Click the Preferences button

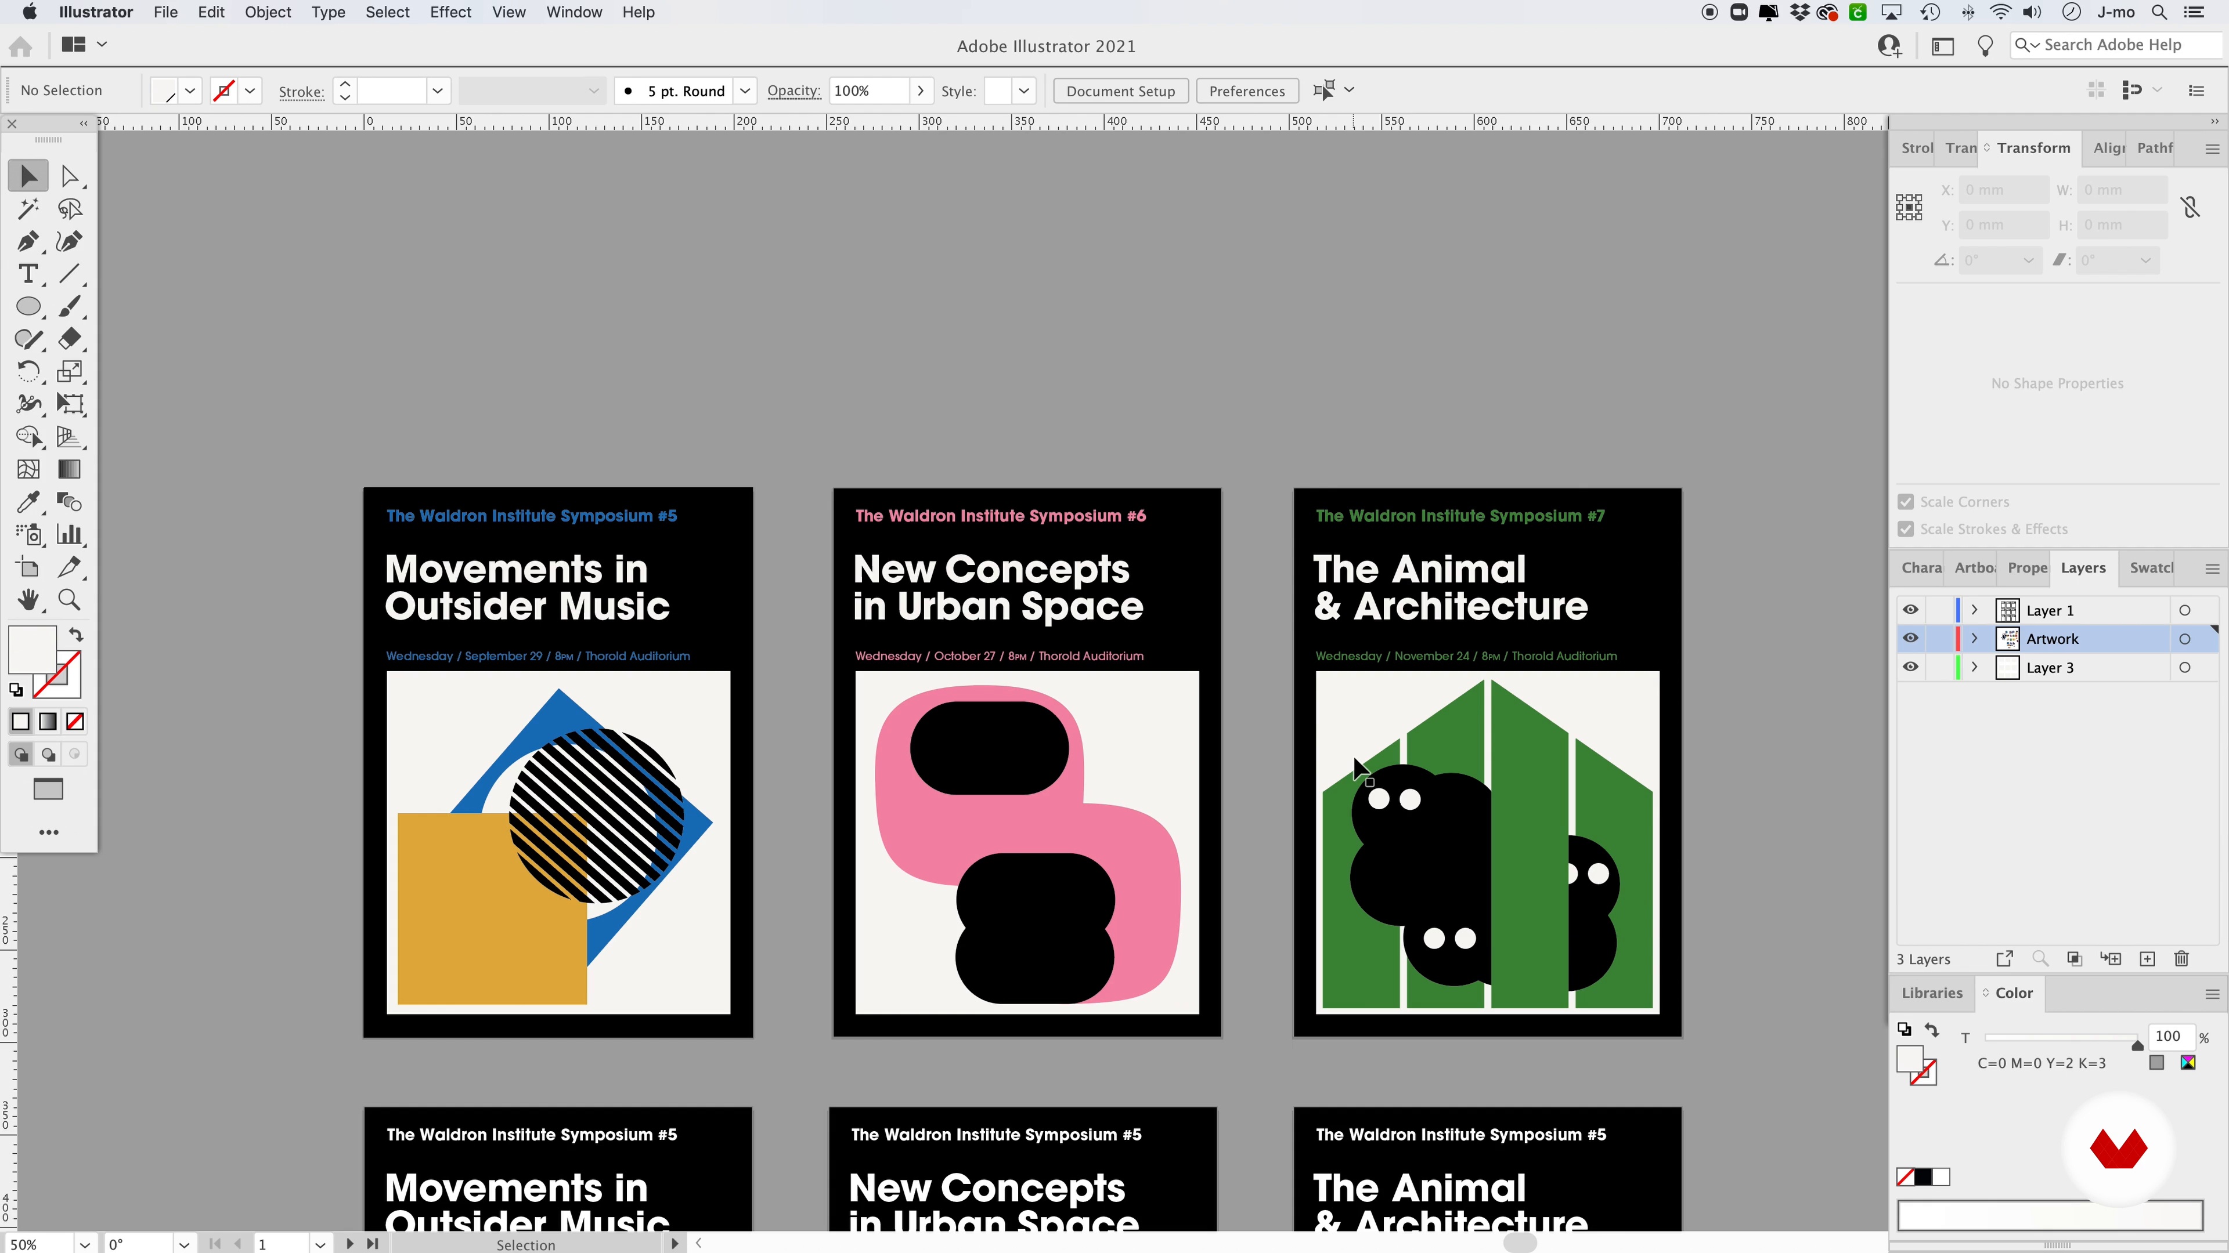1246,90
